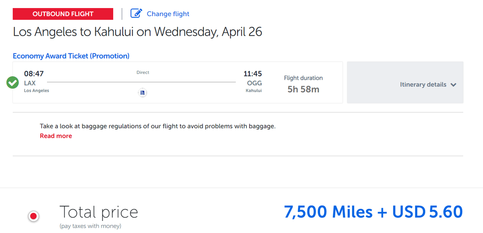Follow the Read more baggage link
The width and height of the screenshot is (483, 233).
tap(56, 136)
